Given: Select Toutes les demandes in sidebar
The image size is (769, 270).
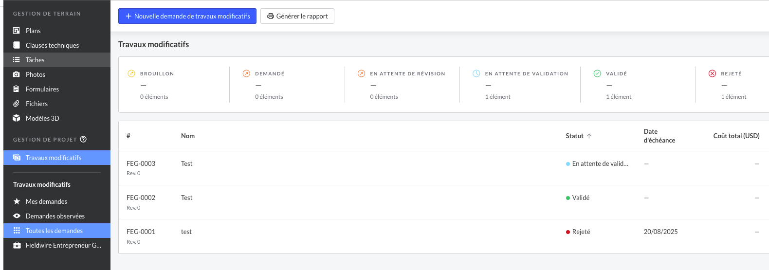Looking at the screenshot, I should tap(54, 231).
